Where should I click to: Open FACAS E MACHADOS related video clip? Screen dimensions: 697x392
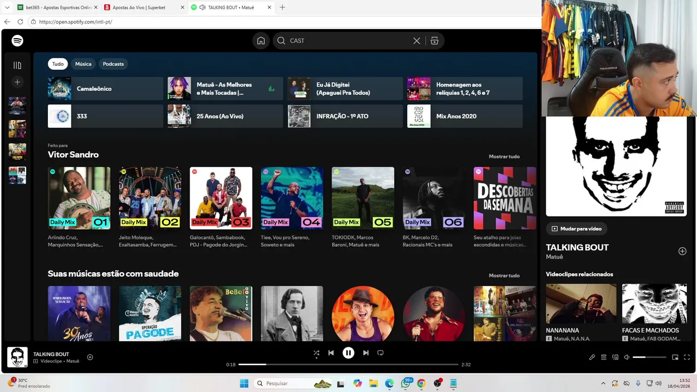point(655,304)
